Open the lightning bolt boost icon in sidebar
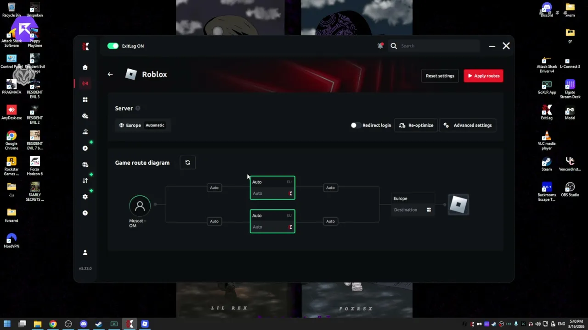This screenshot has width=588, height=330. [x=85, y=148]
